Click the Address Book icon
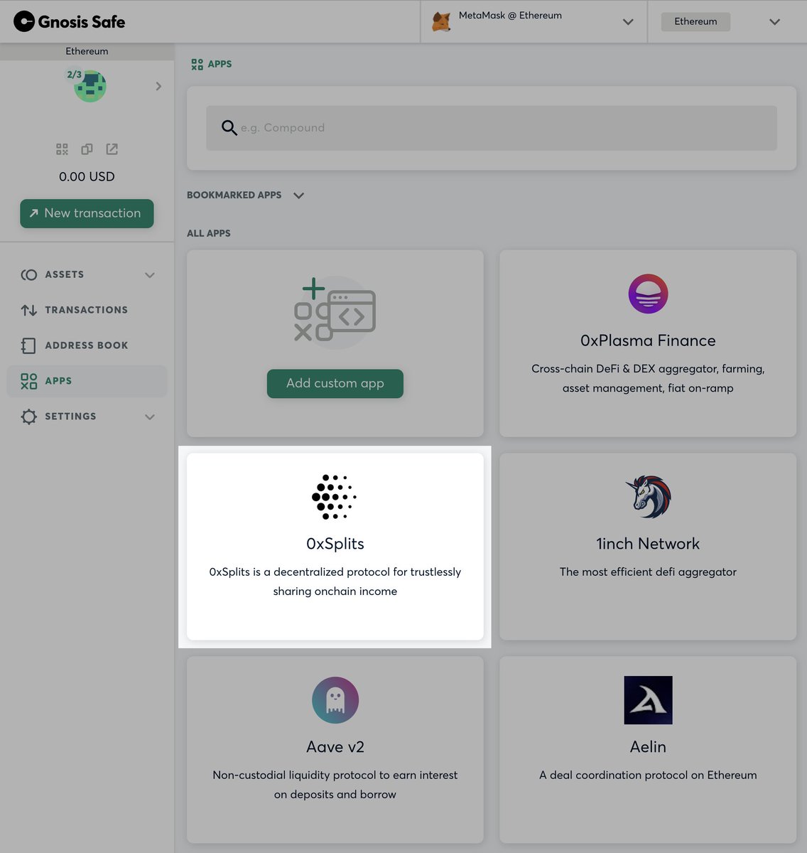 click(28, 345)
